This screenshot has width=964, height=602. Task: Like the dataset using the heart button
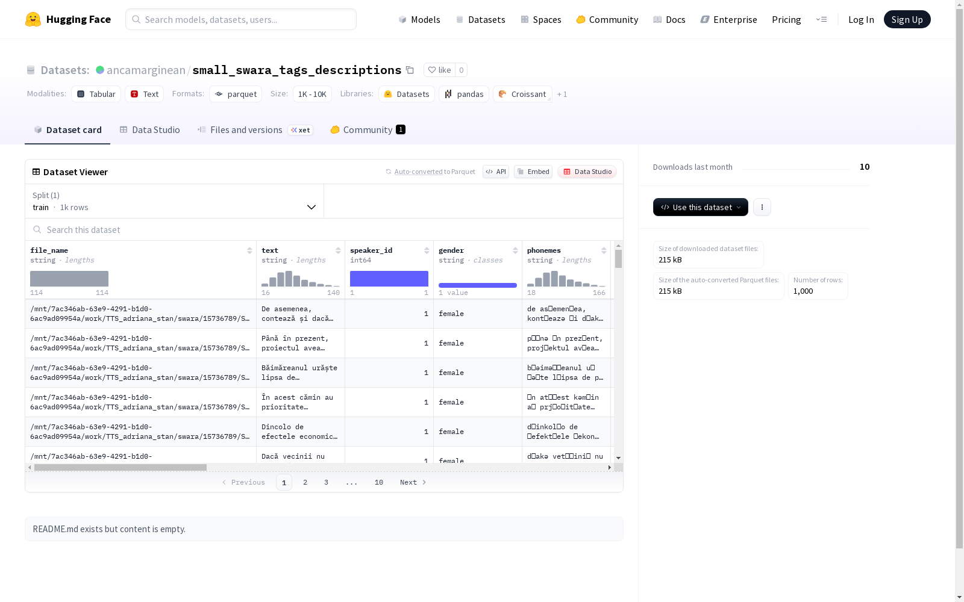pos(439,70)
